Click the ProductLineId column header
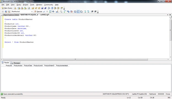The width and height of the screenshot is (172, 99). pyautogui.click(x=38, y=66)
